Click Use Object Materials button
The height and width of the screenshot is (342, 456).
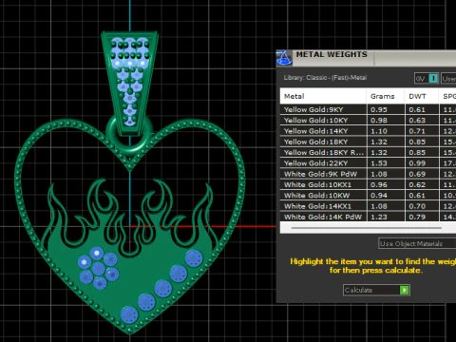(417, 243)
